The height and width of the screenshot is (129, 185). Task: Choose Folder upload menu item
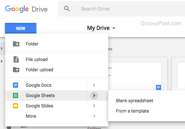[x=57, y=70]
